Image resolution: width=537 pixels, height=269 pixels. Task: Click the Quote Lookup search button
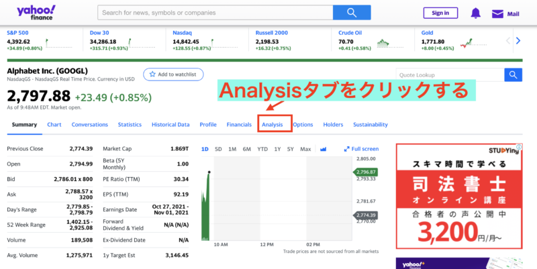click(x=513, y=75)
